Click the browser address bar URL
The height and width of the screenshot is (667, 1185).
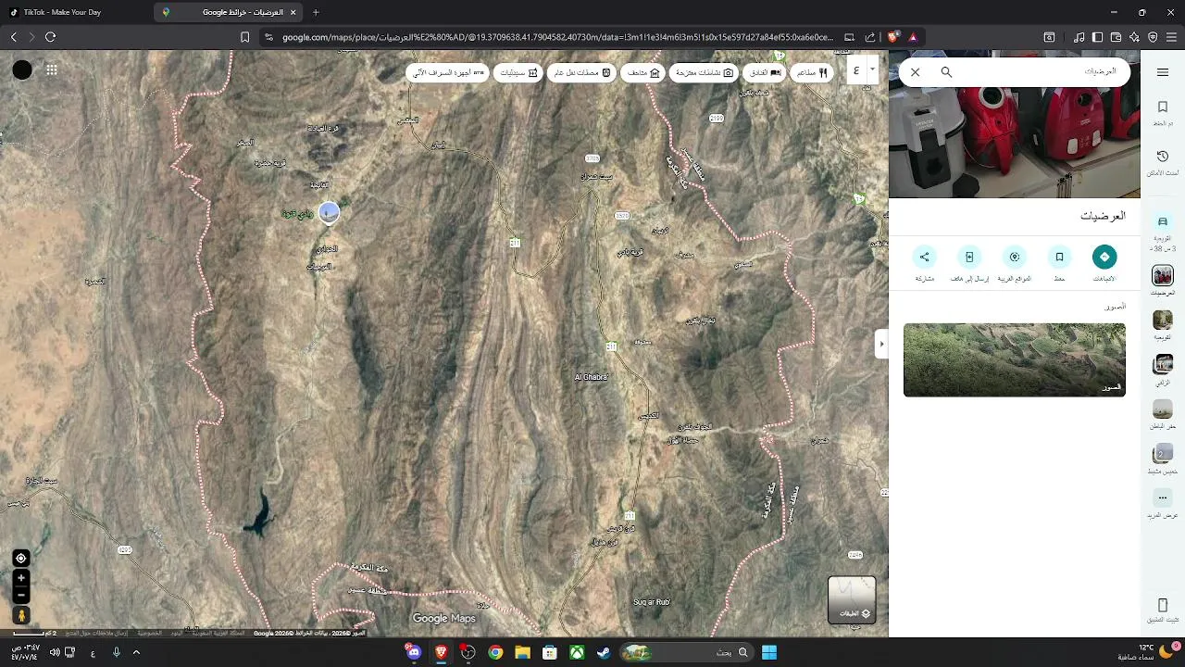(x=557, y=37)
